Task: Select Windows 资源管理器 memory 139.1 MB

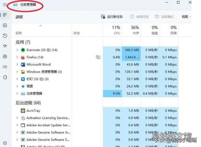Action: point(132,72)
